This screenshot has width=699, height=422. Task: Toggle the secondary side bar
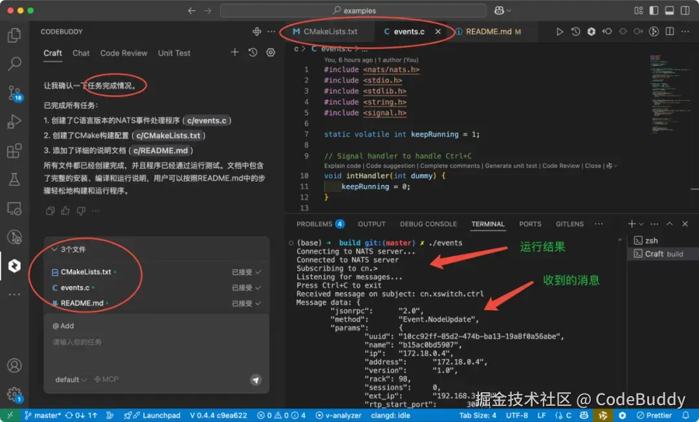685,11
